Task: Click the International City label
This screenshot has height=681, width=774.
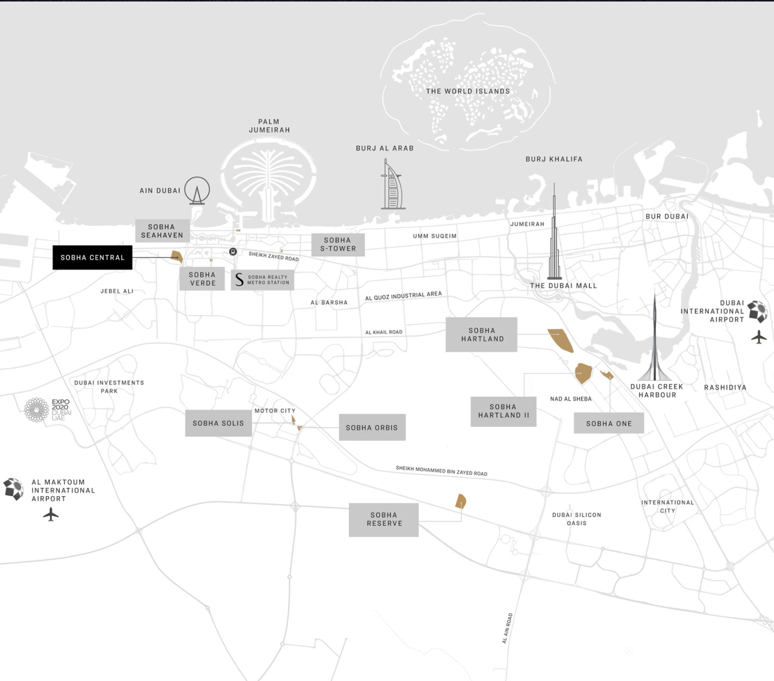Action: (667, 506)
